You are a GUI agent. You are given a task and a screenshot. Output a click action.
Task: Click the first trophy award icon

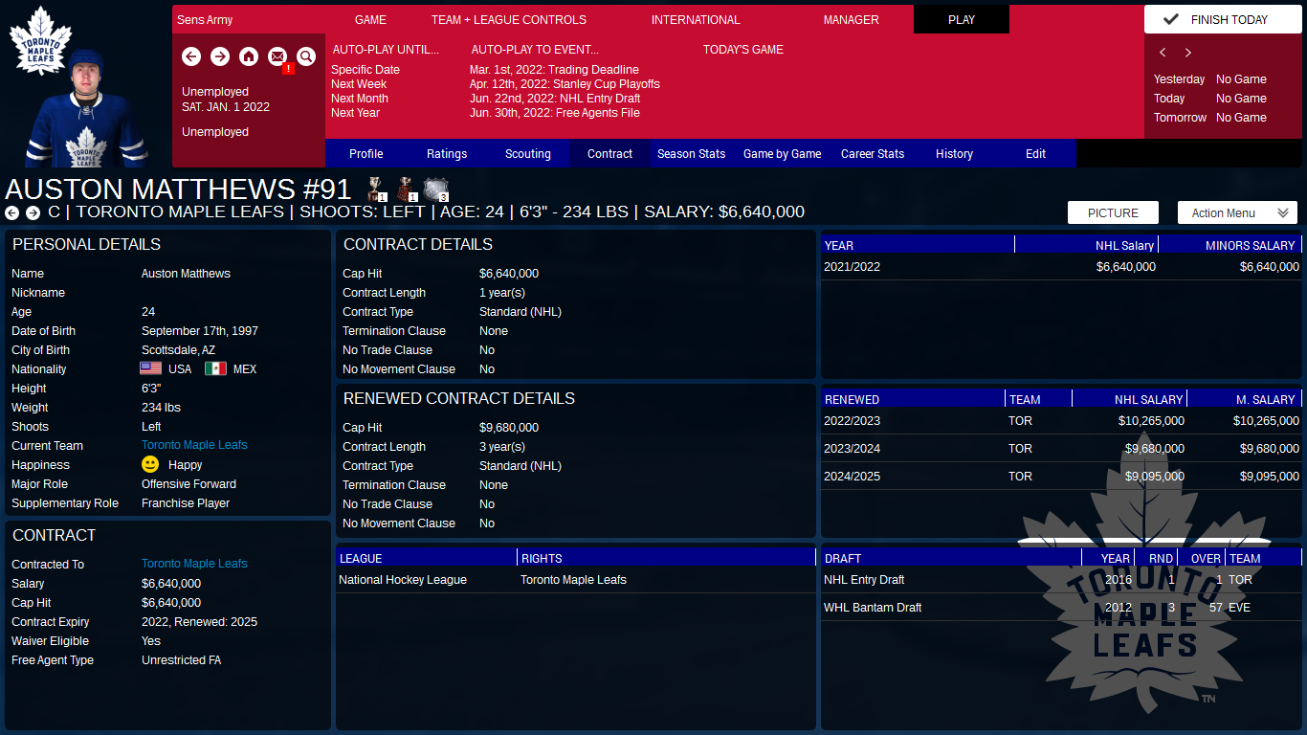[376, 189]
